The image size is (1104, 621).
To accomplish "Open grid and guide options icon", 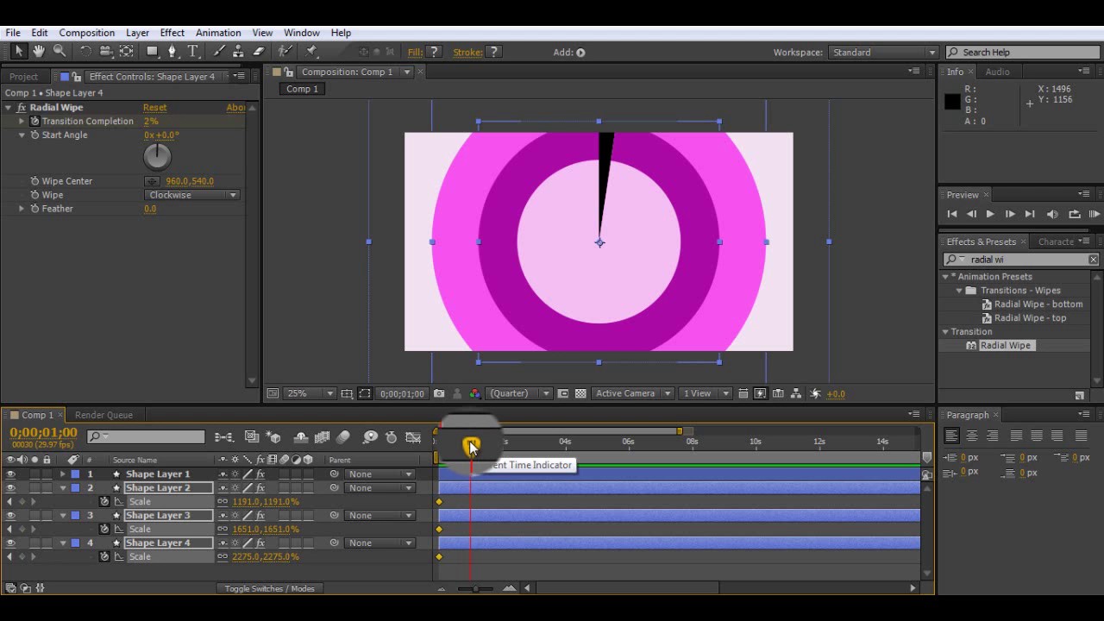I will tap(347, 394).
